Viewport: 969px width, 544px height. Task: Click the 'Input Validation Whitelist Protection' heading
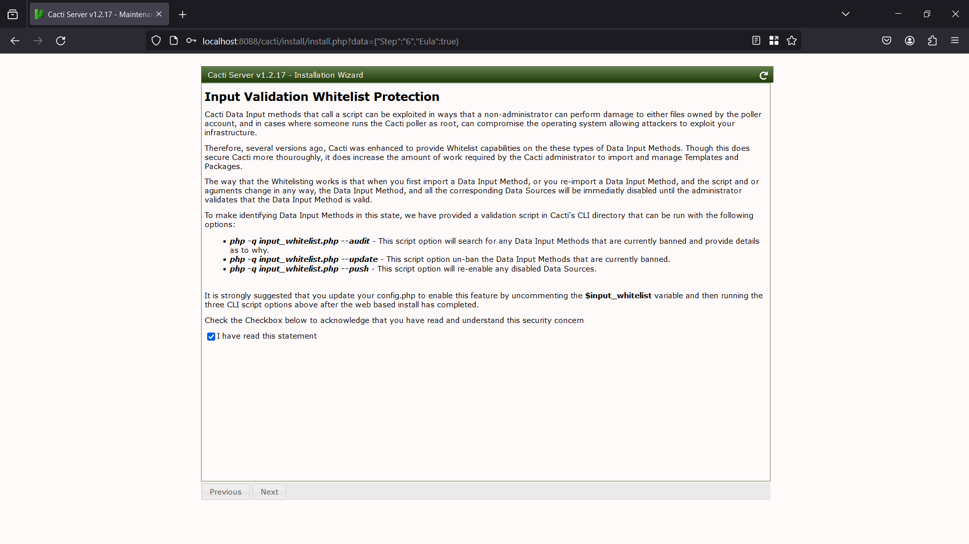pyautogui.click(x=322, y=97)
